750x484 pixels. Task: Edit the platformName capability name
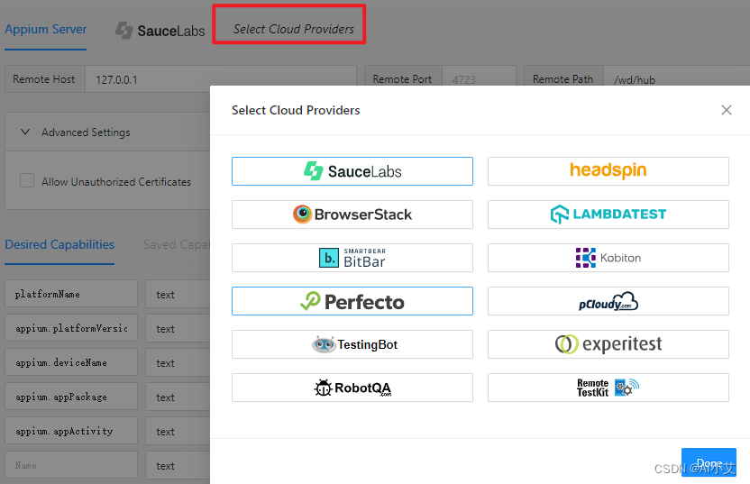tap(71, 294)
